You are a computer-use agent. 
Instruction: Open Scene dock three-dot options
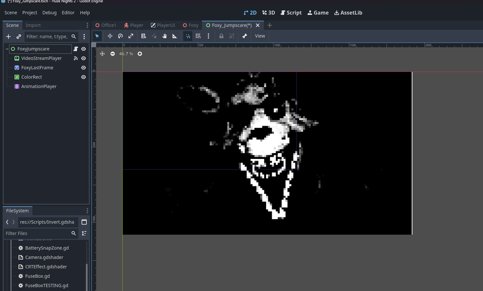click(x=87, y=25)
